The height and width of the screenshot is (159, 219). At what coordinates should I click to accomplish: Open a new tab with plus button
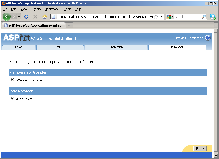pos(69,25)
